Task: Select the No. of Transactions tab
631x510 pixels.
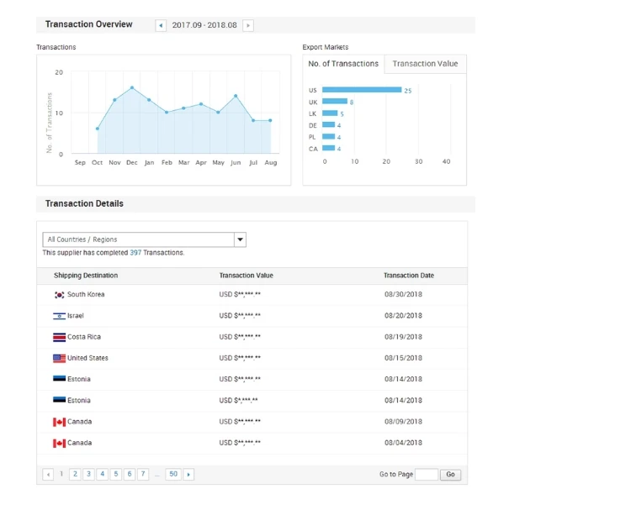Action: (x=343, y=64)
